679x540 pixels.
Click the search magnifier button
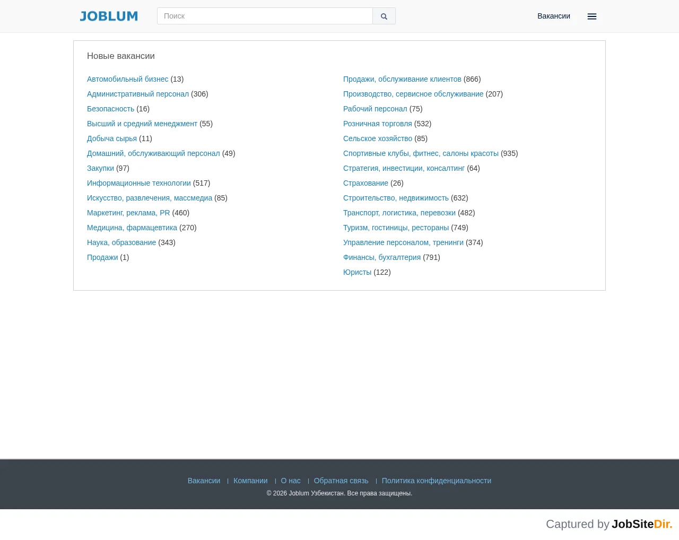click(x=384, y=16)
